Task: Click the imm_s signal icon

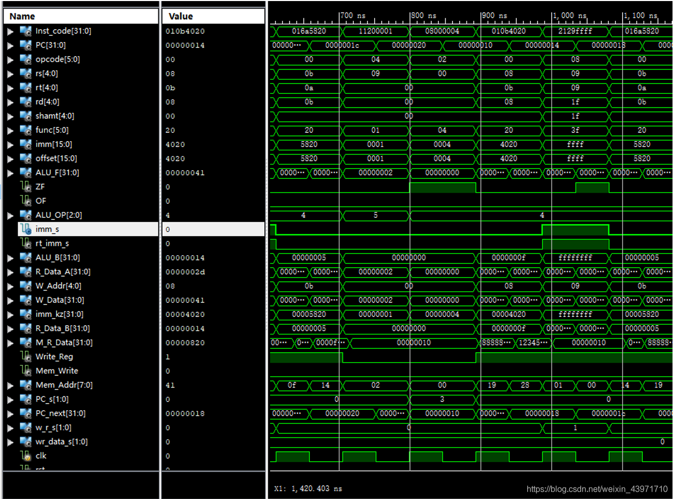Action: coord(26,229)
